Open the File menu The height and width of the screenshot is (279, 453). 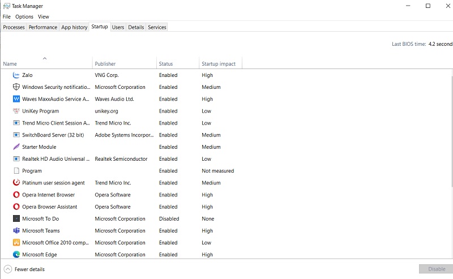6,17
